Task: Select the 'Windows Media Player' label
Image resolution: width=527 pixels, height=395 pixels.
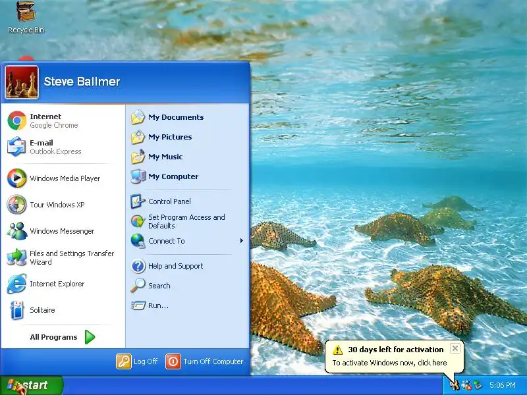Action: click(65, 178)
